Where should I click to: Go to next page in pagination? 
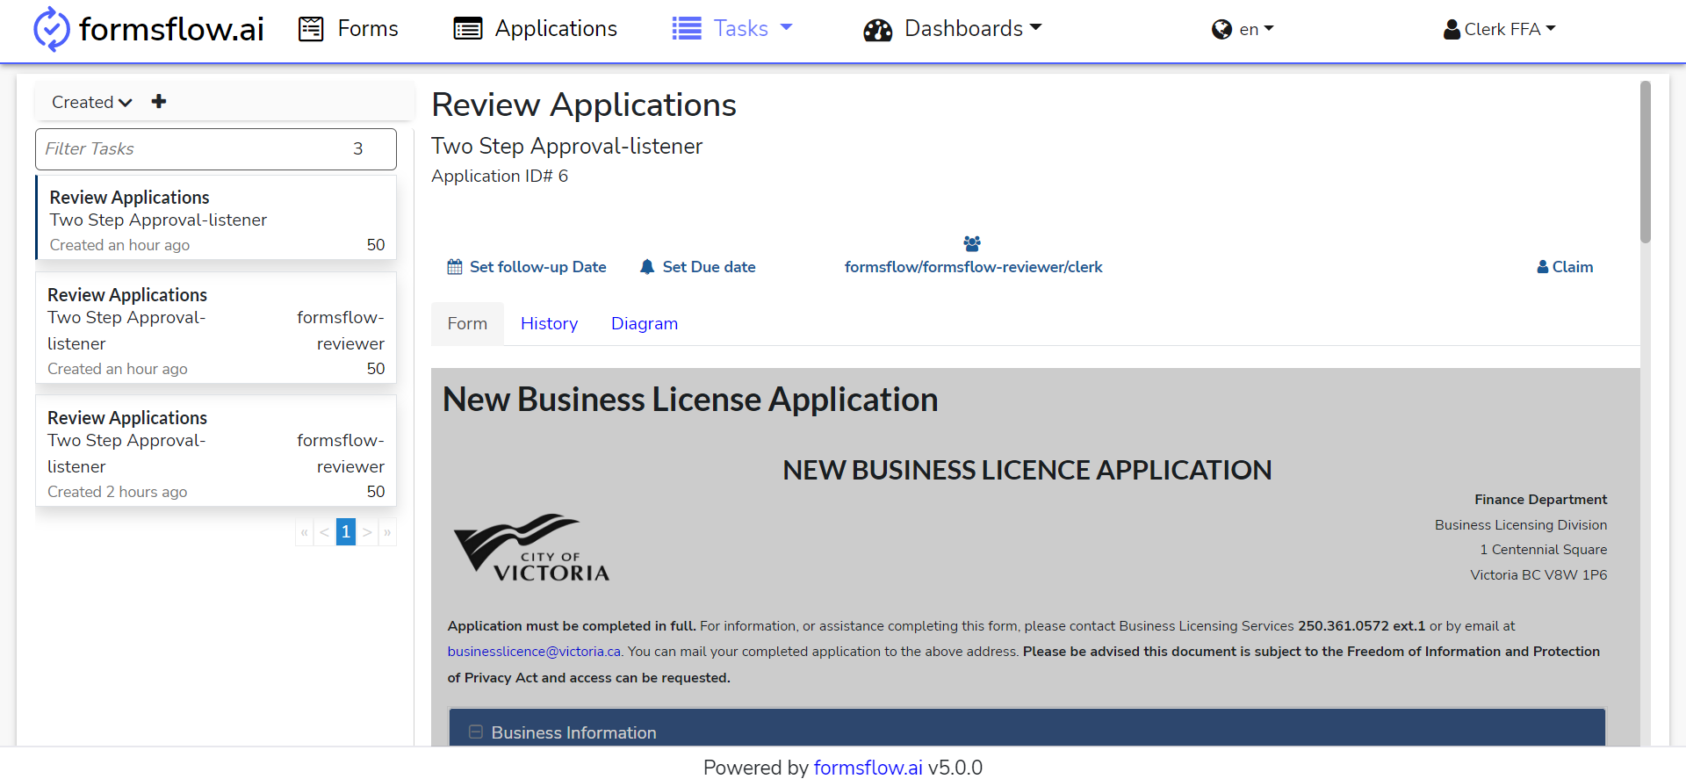[x=367, y=532]
